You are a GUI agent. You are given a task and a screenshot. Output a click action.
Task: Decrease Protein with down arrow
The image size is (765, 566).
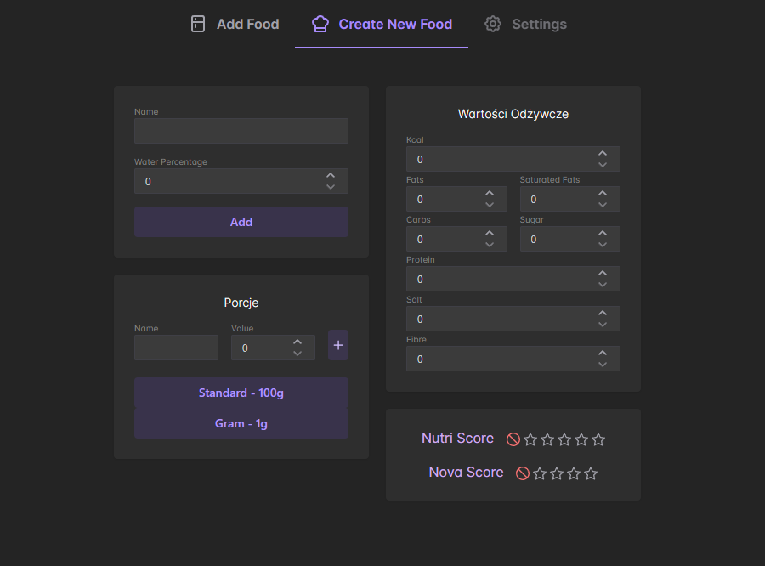pos(603,285)
